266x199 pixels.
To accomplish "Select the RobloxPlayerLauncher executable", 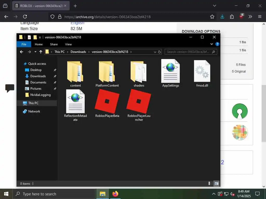I will pos(139,105).
